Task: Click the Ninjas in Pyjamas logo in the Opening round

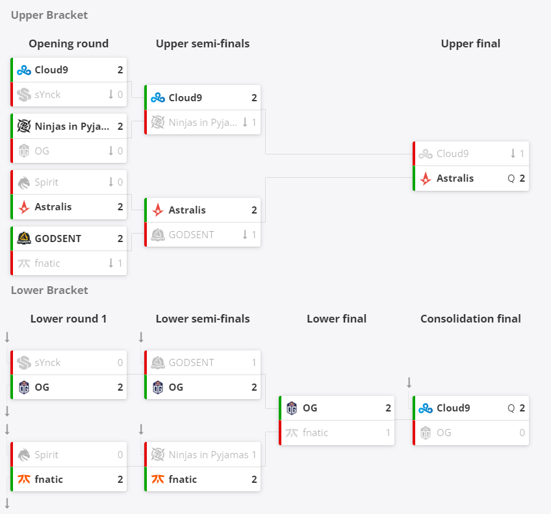Action: (24, 126)
